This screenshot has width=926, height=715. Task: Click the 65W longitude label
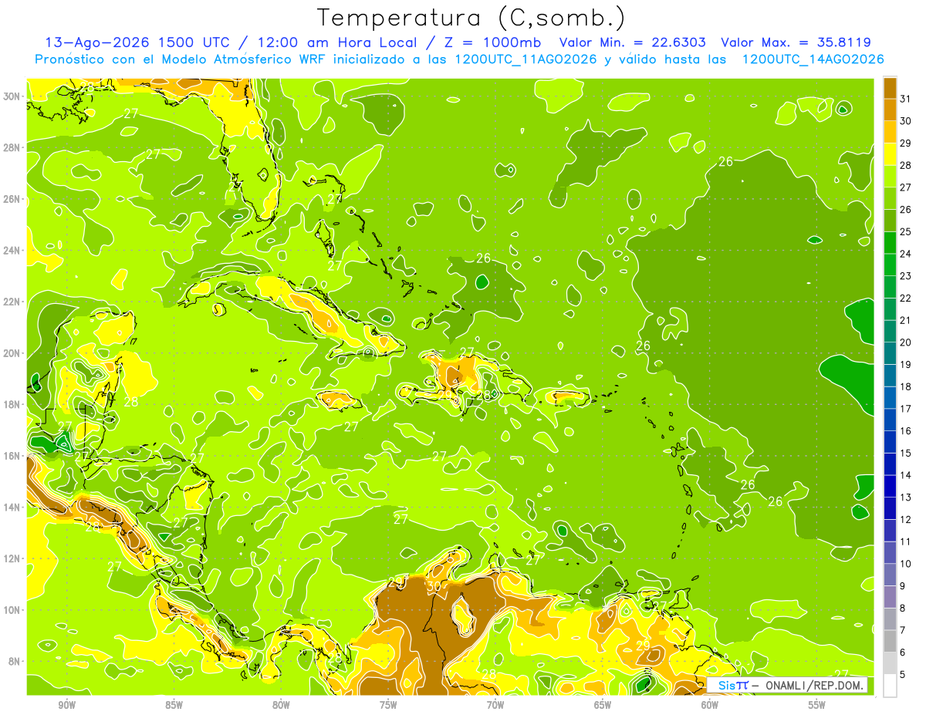[602, 704]
